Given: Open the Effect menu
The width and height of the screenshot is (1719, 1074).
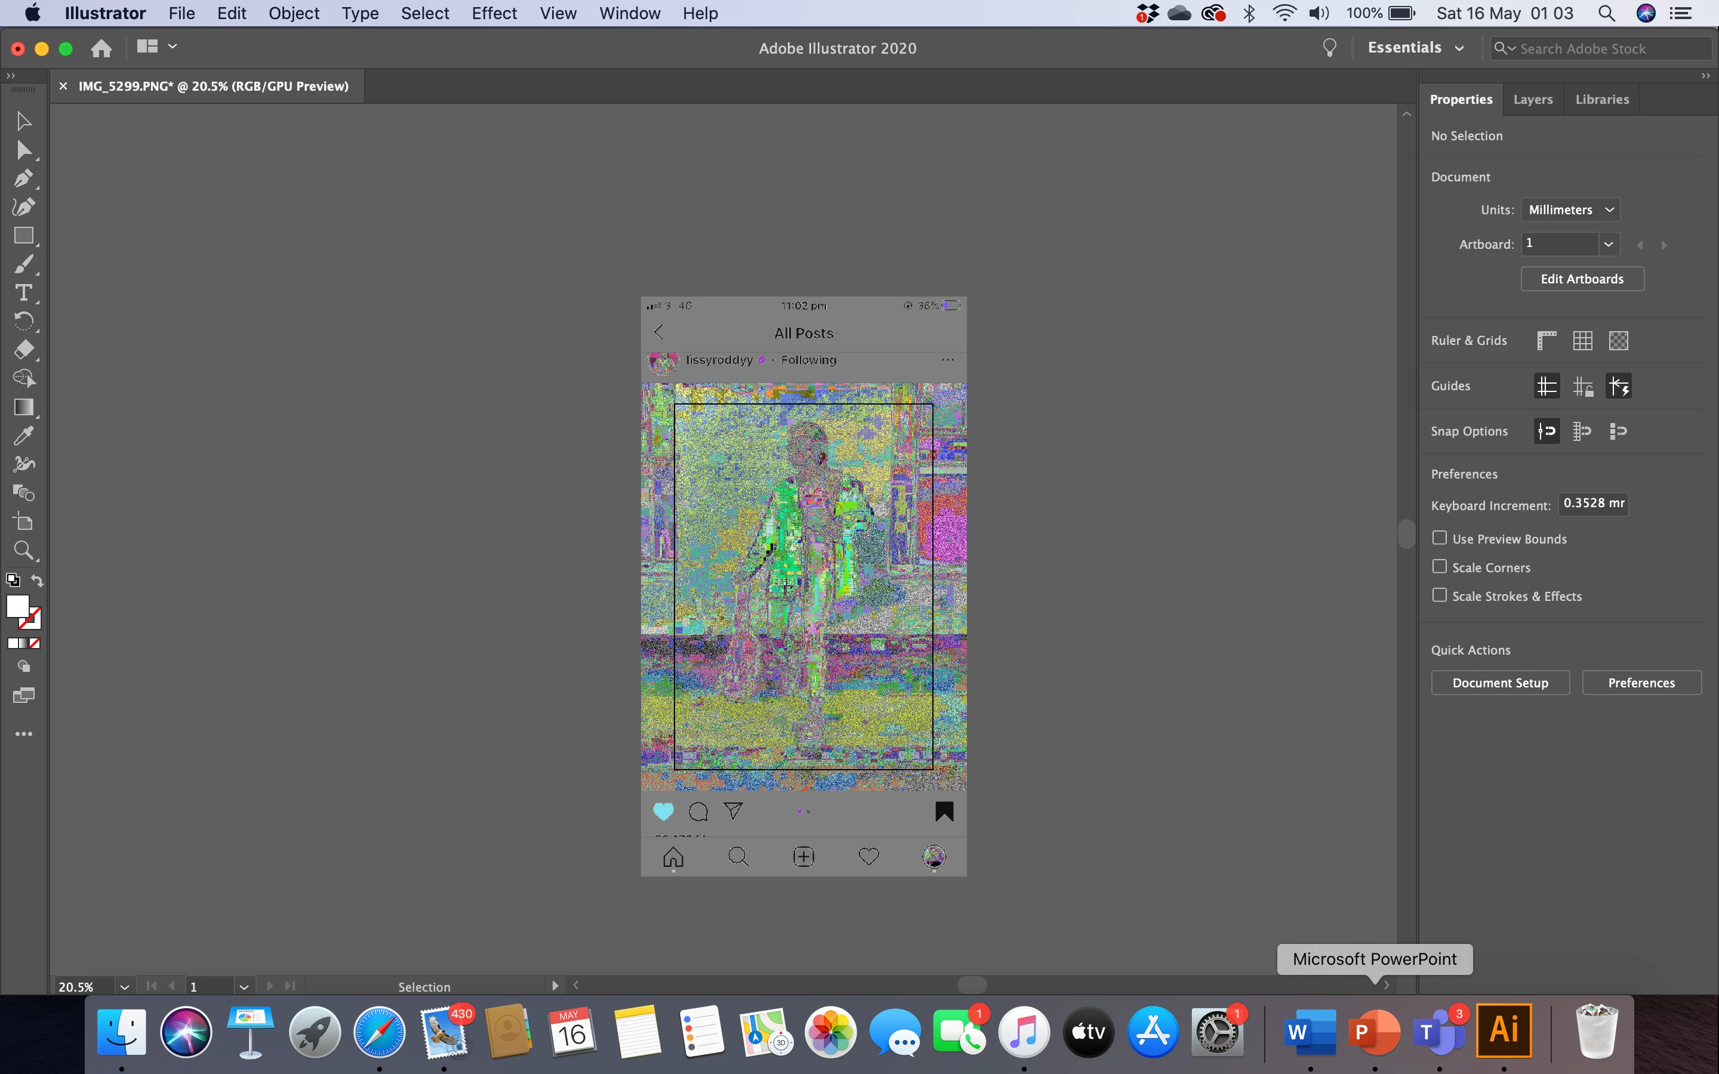Looking at the screenshot, I should 494,13.
